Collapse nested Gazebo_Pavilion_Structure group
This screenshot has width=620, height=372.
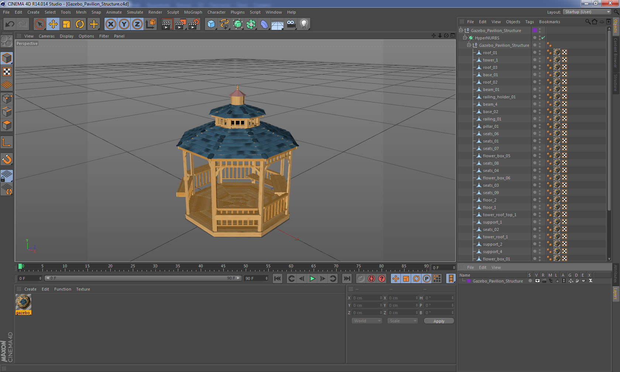tap(469, 45)
